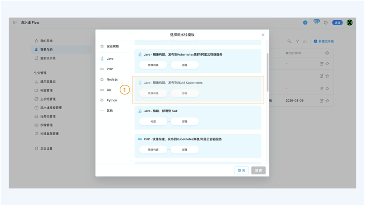Click 取消 button in dialog

(241, 171)
